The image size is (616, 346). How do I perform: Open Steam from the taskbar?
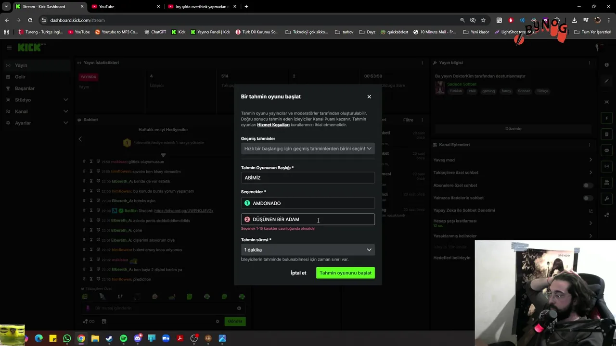[x=109, y=339]
